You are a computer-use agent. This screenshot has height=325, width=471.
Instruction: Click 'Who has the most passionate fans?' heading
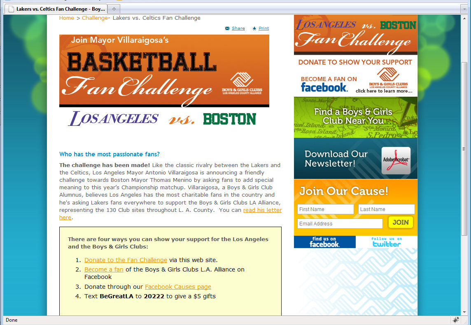click(110, 154)
